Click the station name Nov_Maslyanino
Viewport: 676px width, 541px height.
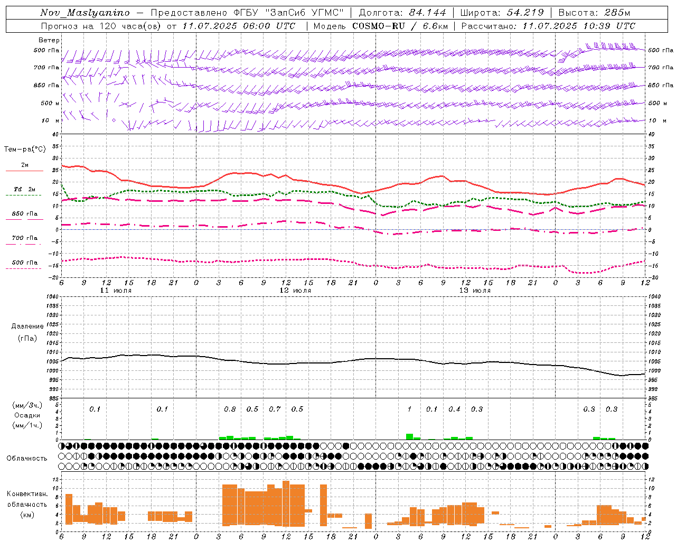85,13
